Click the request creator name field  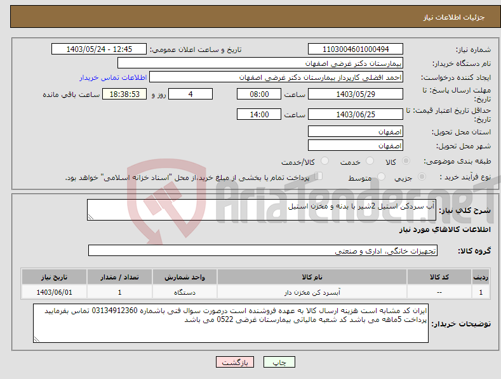[276, 77]
